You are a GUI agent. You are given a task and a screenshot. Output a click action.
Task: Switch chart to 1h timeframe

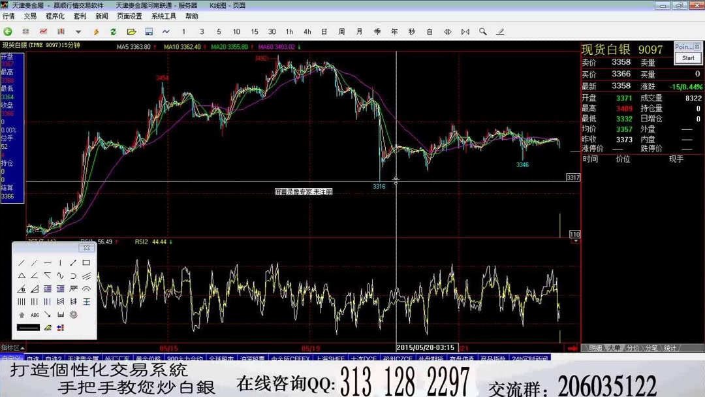(x=289, y=31)
